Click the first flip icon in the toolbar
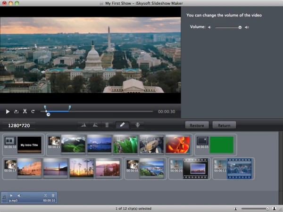The image size is (283, 212). click(x=84, y=125)
